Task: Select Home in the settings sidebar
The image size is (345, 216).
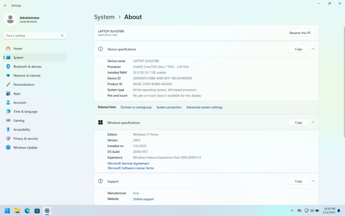Action: (x=35, y=49)
